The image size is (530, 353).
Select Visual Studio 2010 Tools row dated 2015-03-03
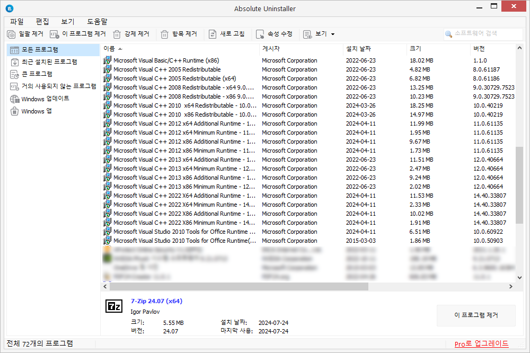pos(308,241)
